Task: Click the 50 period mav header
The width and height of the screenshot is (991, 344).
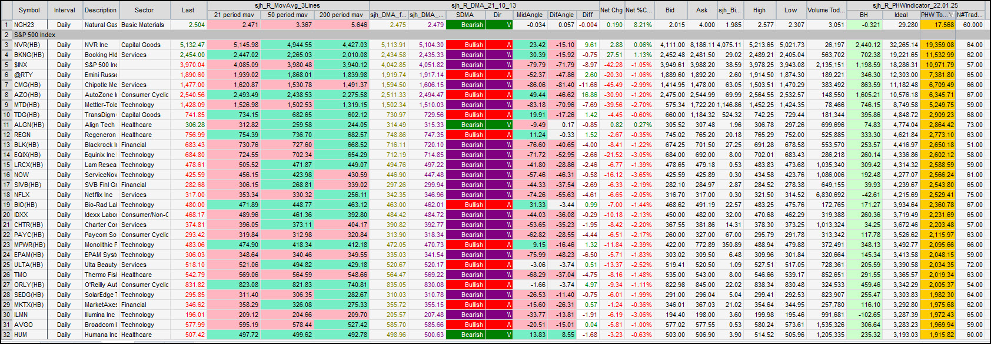Action: [287, 15]
